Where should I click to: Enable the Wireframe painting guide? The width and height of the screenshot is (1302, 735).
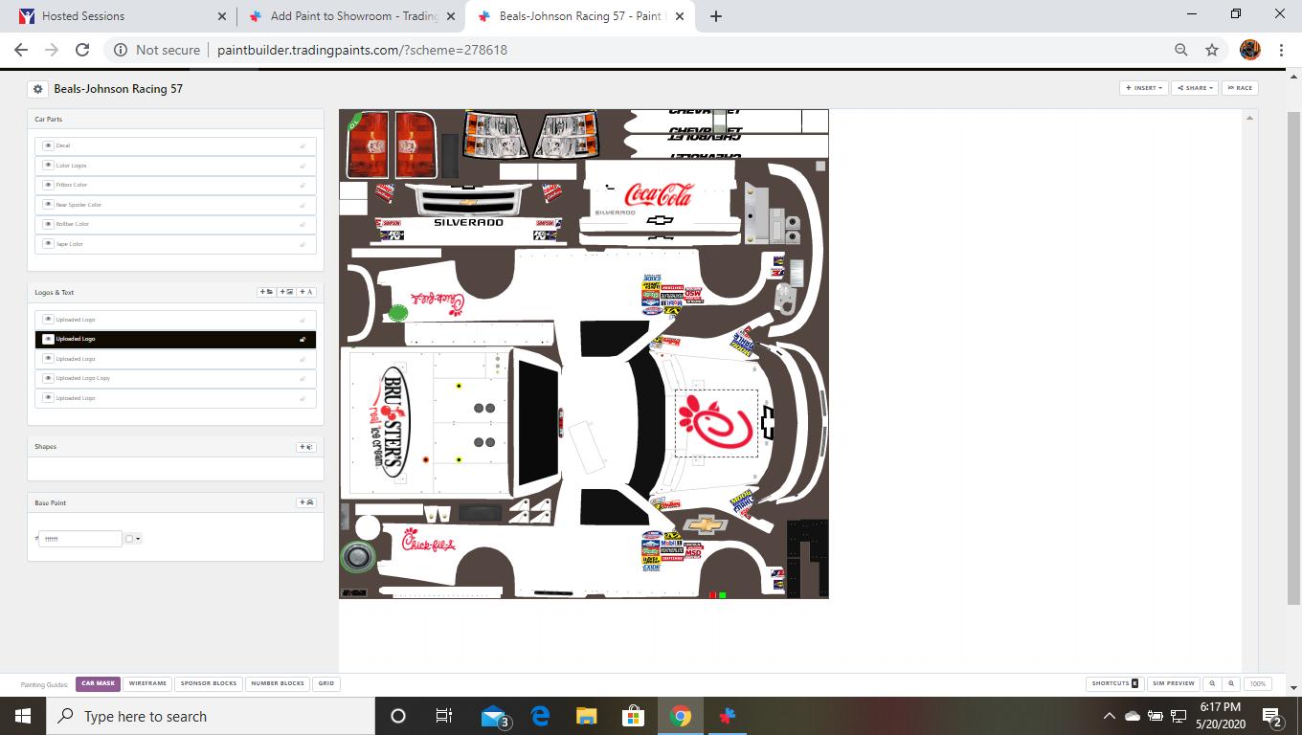147,683
